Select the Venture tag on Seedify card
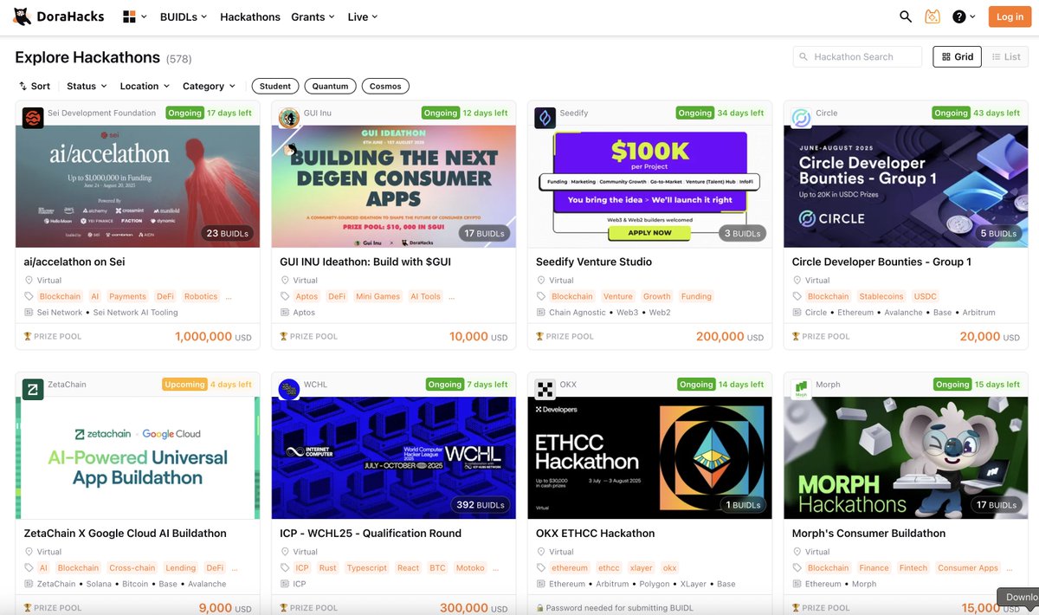Screen dimensions: 1039x615 coord(618,296)
